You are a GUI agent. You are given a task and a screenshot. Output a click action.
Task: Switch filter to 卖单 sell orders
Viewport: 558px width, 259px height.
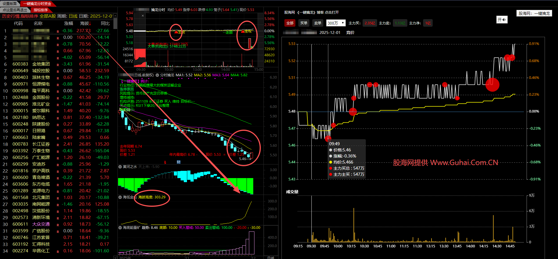click(x=318, y=23)
